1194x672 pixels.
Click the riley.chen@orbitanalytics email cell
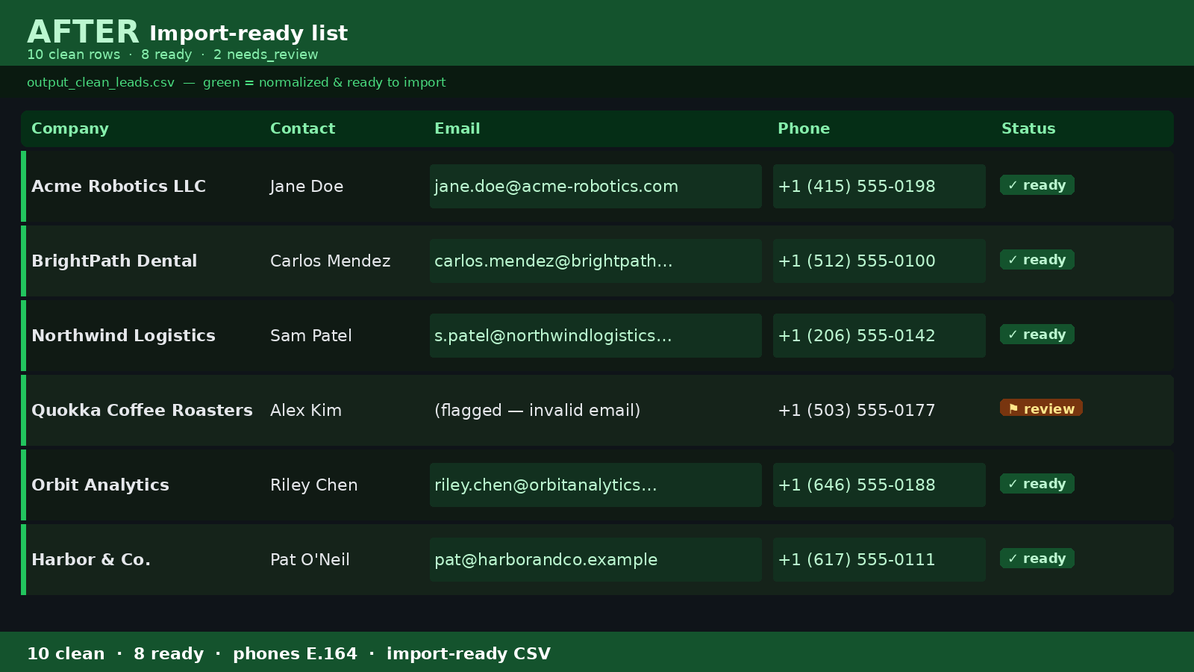coord(596,485)
